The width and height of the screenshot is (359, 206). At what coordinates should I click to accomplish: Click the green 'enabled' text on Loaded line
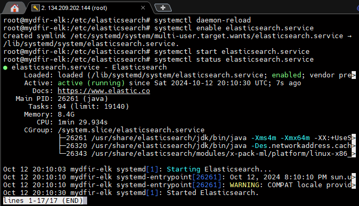click(x=287, y=75)
